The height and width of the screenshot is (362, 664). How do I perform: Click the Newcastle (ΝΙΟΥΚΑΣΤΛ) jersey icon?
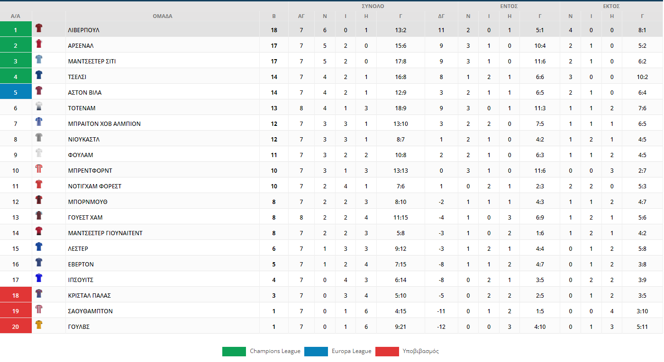pos(39,138)
